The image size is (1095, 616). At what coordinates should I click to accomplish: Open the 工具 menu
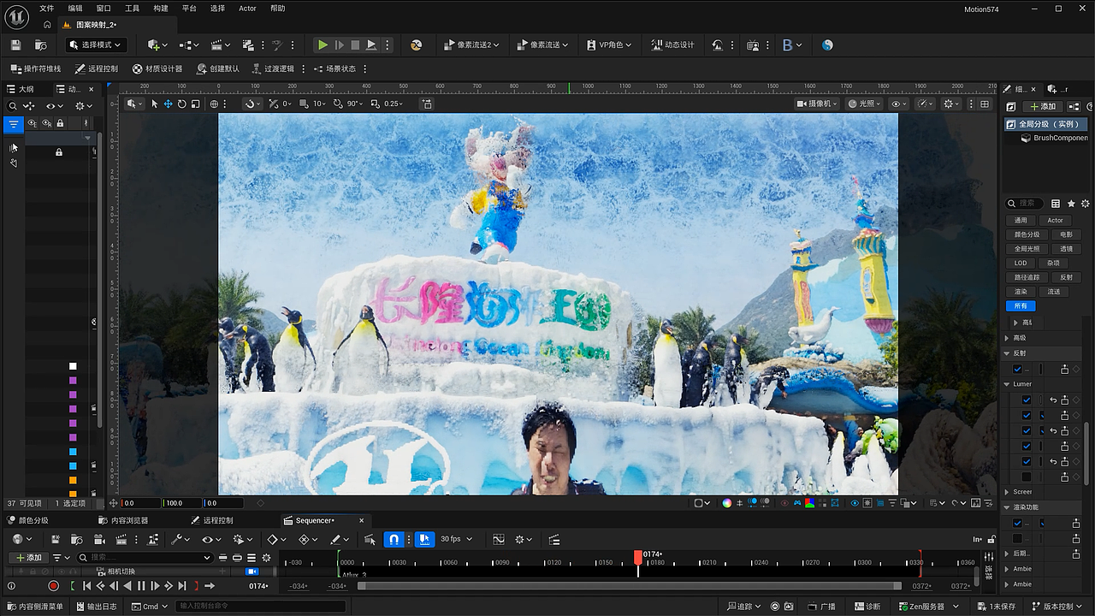pyautogui.click(x=132, y=9)
